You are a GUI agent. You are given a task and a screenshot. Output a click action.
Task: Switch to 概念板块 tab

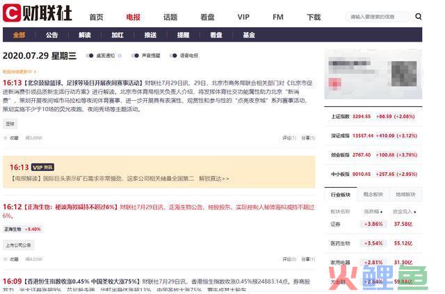point(373,195)
